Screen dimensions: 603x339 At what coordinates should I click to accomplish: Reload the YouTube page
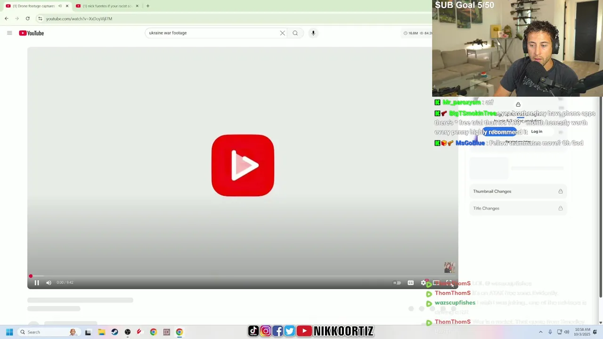coord(28,19)
